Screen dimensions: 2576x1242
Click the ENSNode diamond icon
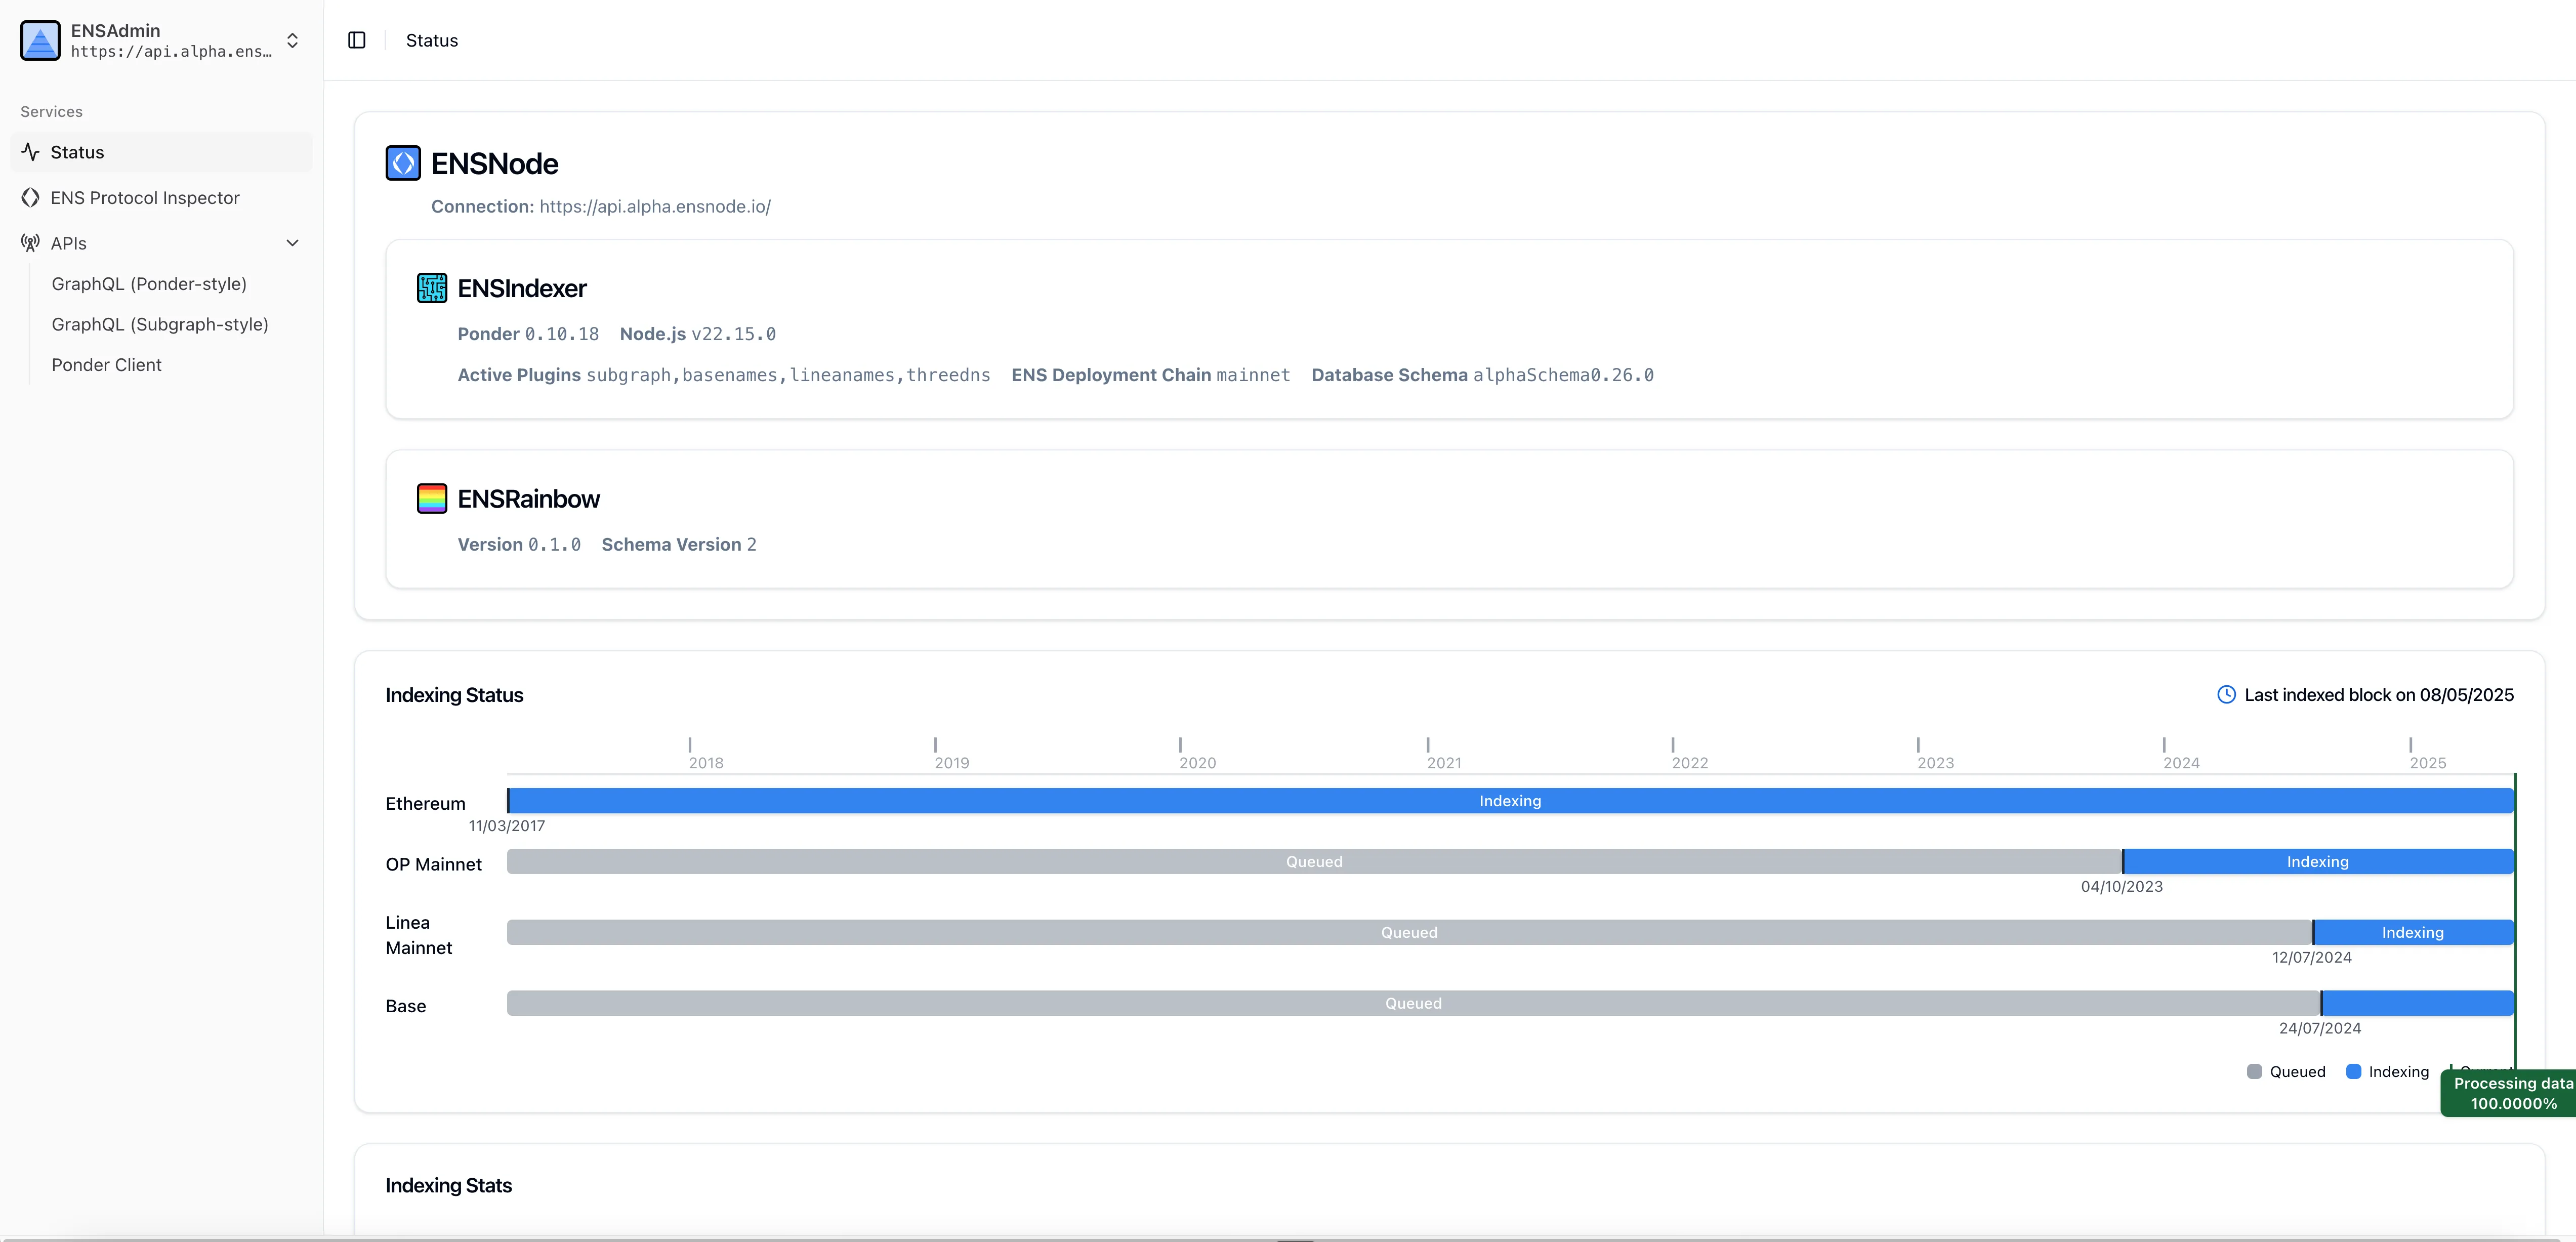coord(403,163)
